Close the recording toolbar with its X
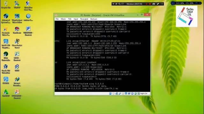The image size is (204, 114). 162,4
